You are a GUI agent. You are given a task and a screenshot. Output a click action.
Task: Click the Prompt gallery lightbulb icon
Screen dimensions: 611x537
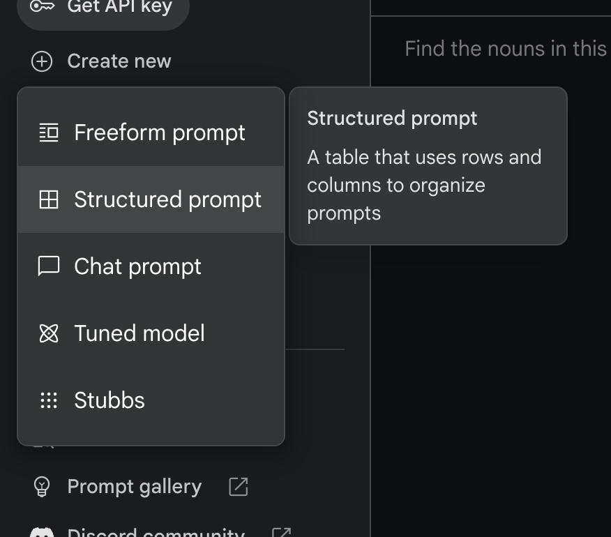click(x=42, y=487)
